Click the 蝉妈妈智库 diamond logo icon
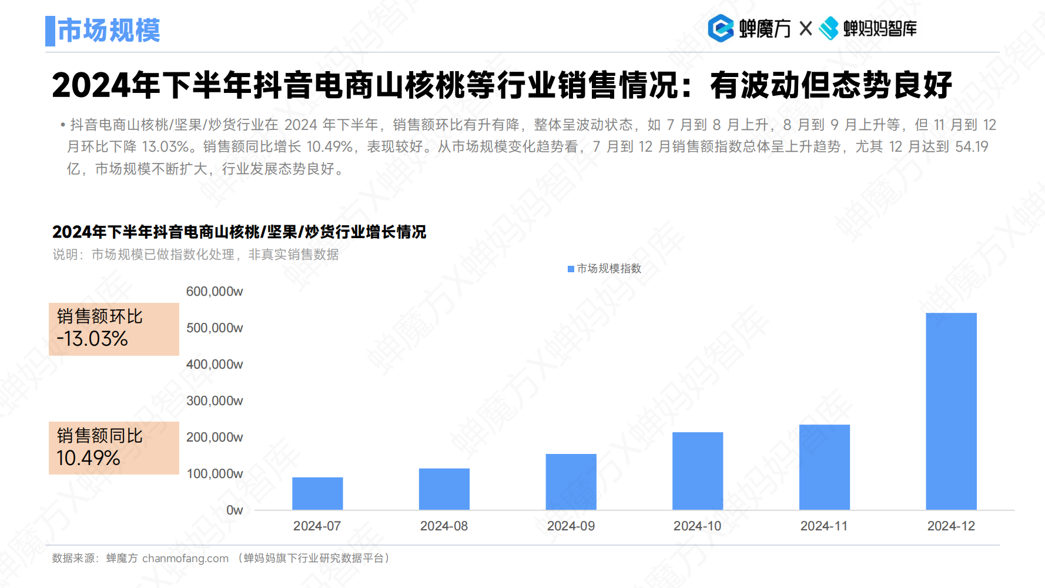Image resolution: width=1045 pixels, height=588 pixels. (x=829, y=28)
